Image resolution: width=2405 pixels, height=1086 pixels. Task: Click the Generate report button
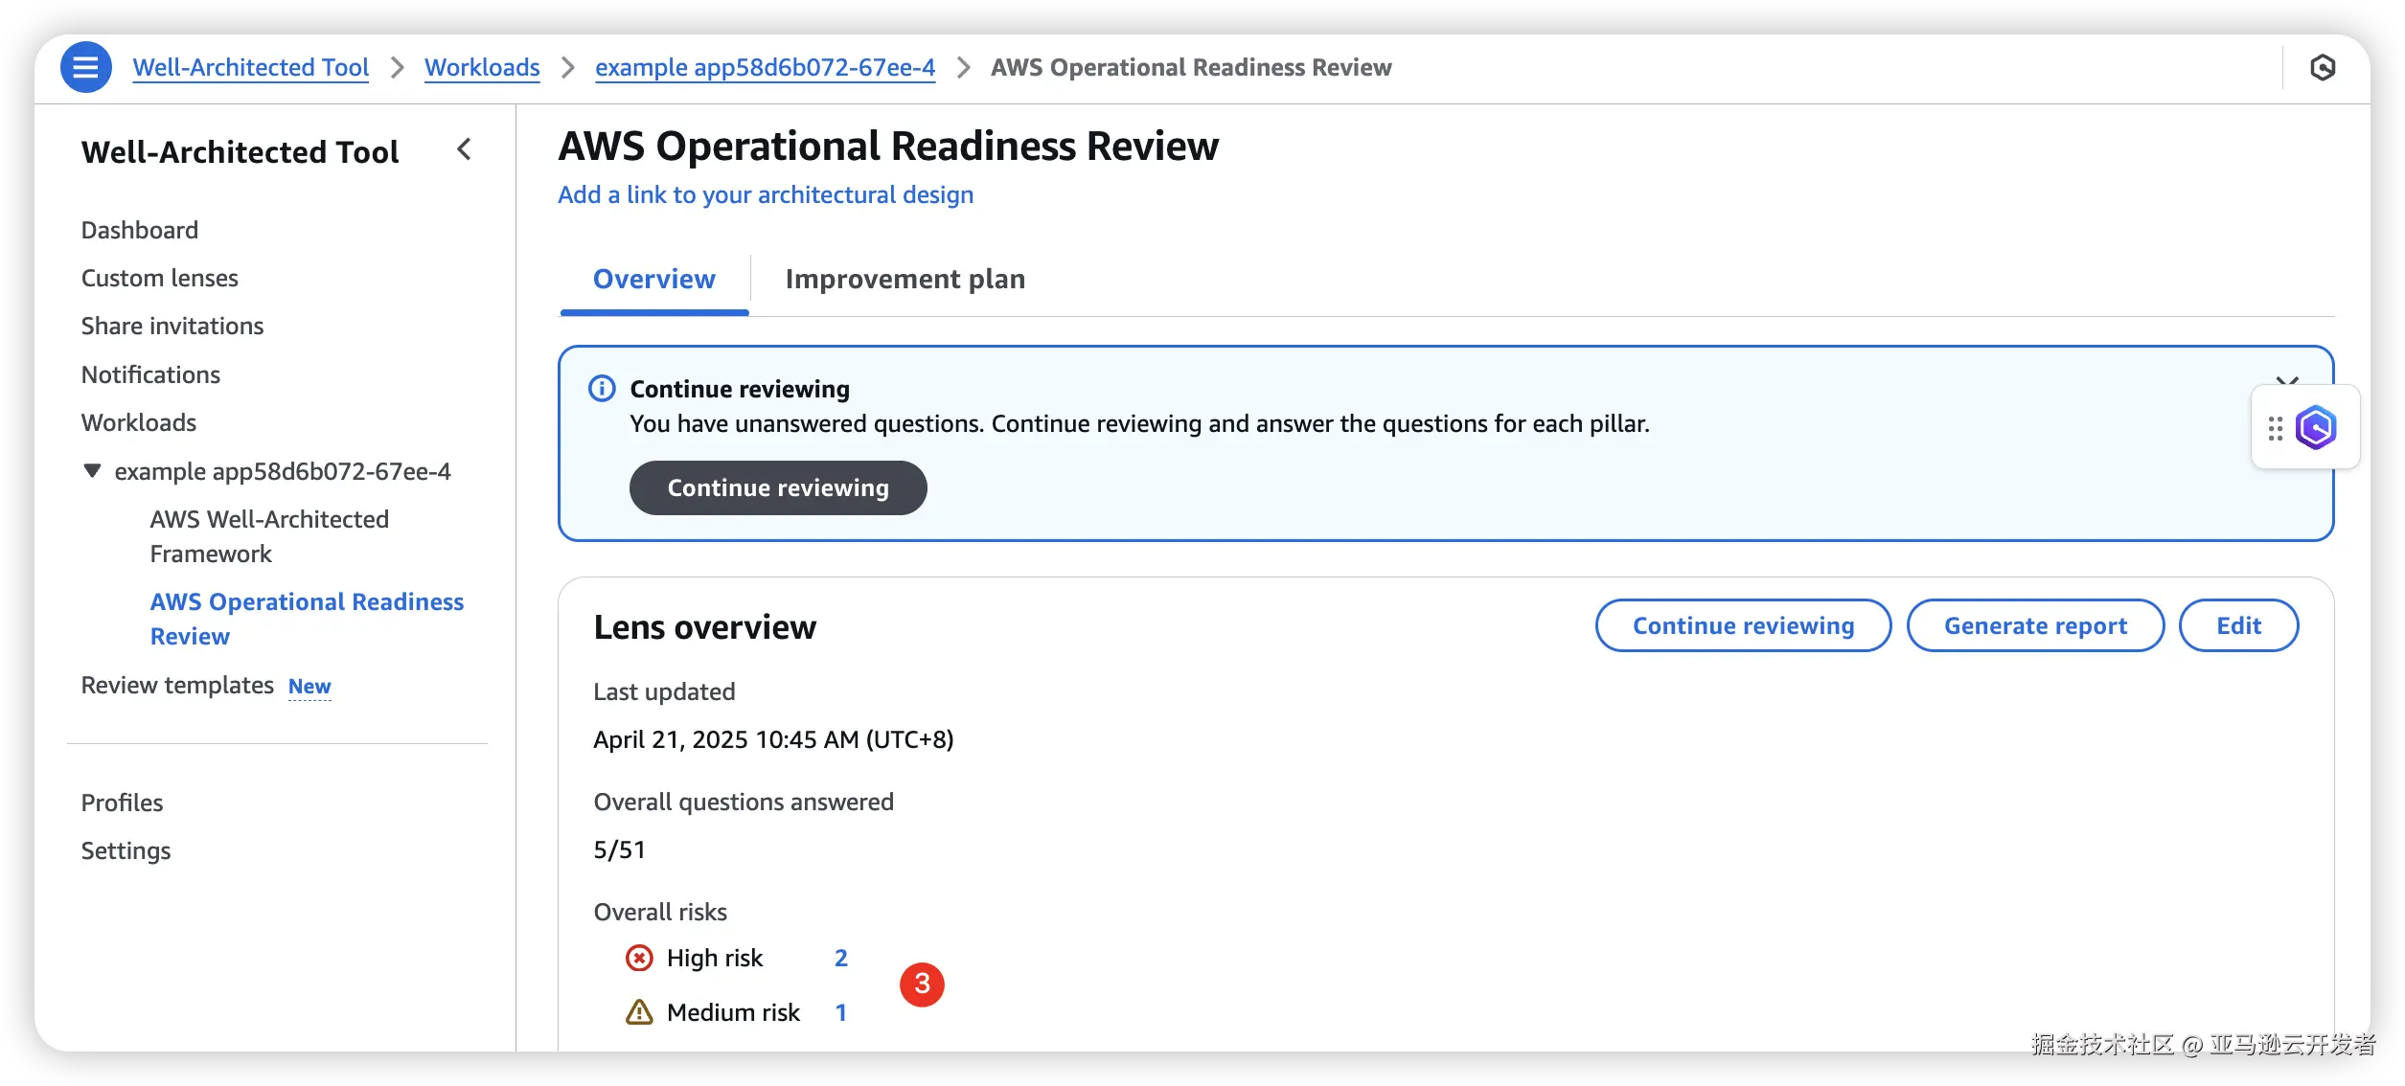pos(2035,625)
